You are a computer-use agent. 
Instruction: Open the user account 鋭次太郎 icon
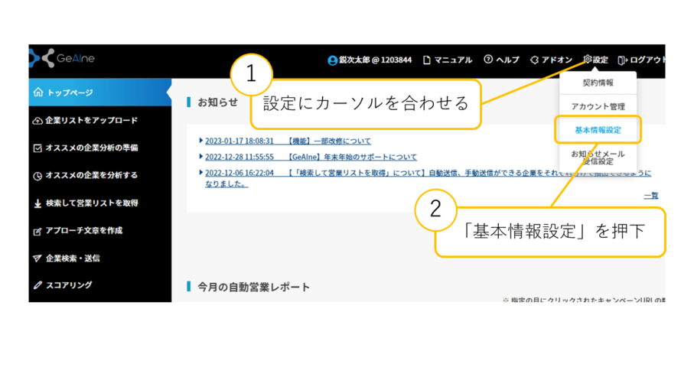[x=332, y=60]
